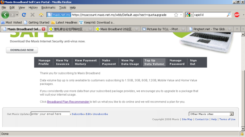Open the Contact Us link
Viewport: 245px width, 137px height.
tap(202, 119)
